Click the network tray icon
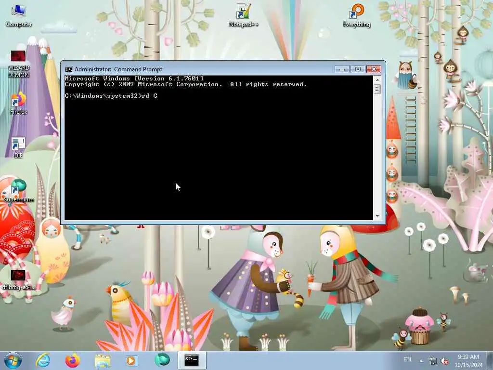 pos(433,361)
